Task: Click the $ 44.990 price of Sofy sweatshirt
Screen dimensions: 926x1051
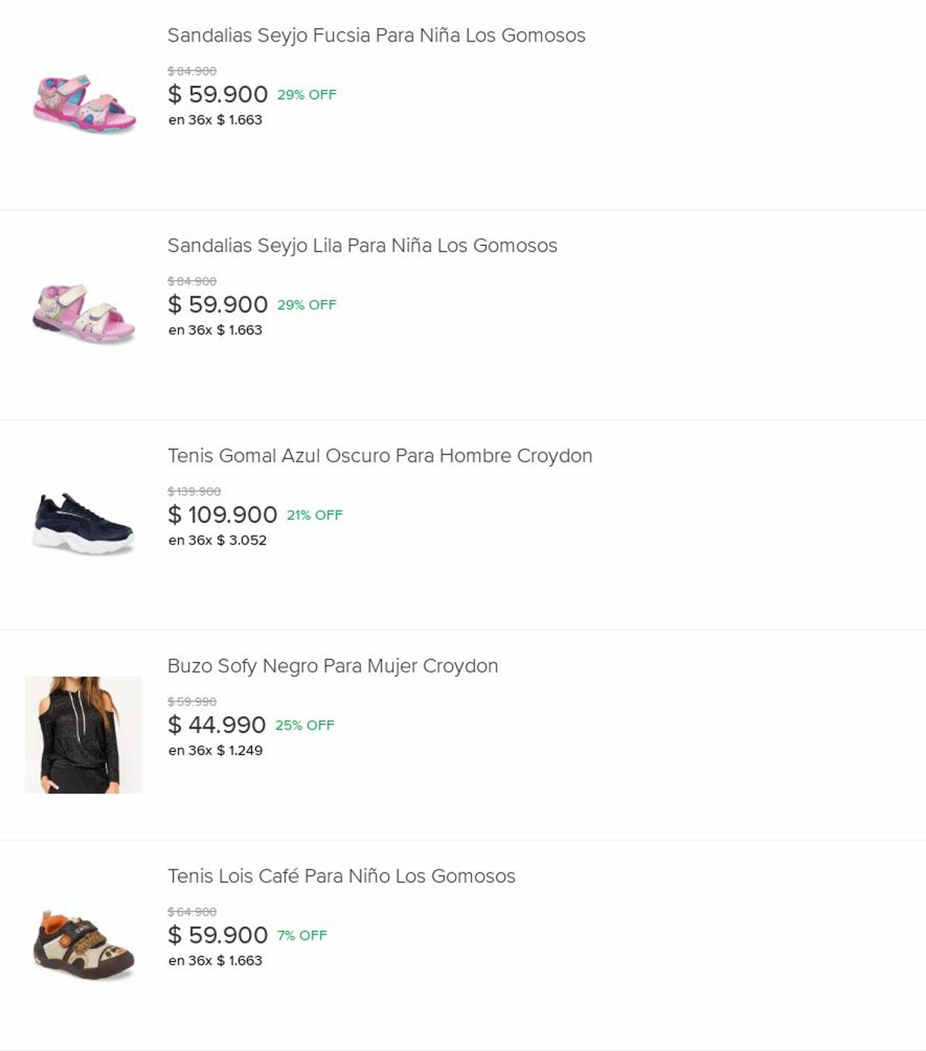Action: (x=216, y=725)
